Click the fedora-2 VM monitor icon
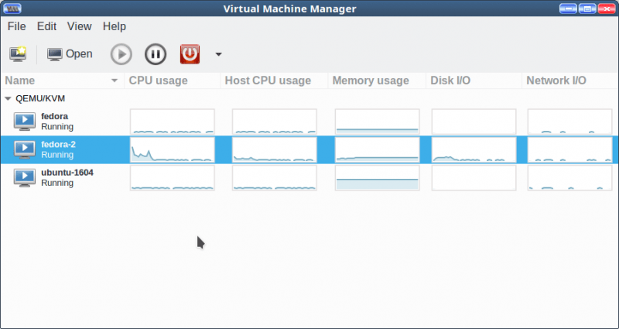The image size is (619, 329). [x=25, y=149]
